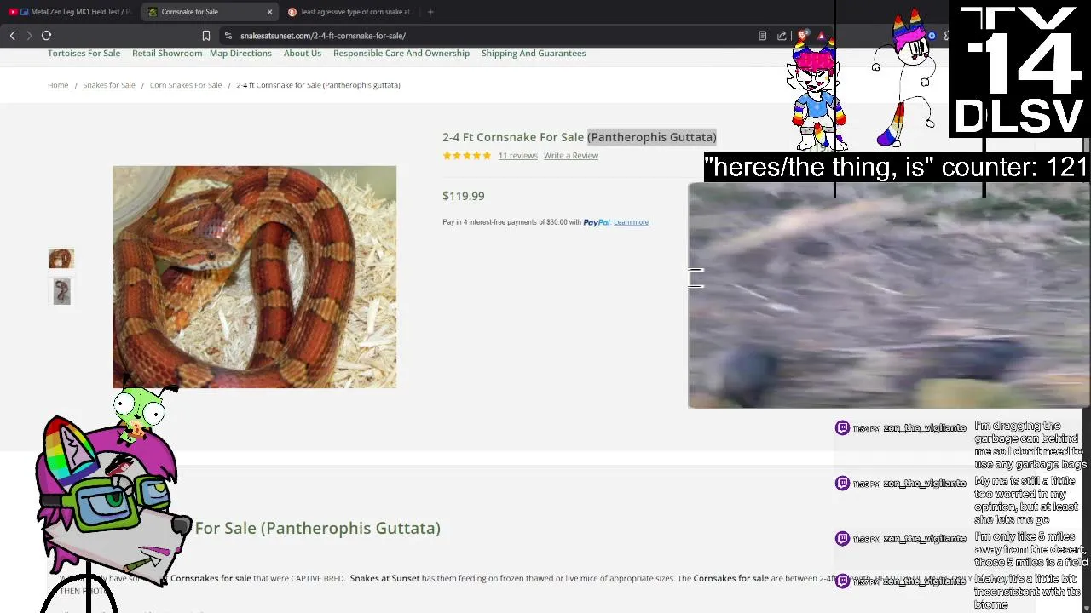1091x613 pixels.
Task: Click Write a Review link
Action: click(571, 156)
